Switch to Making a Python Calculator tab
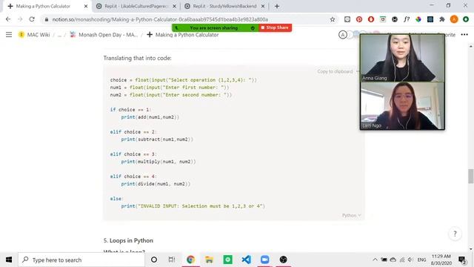Image resolution: width=474 pixels, height=267 pixels. point(43,6)
